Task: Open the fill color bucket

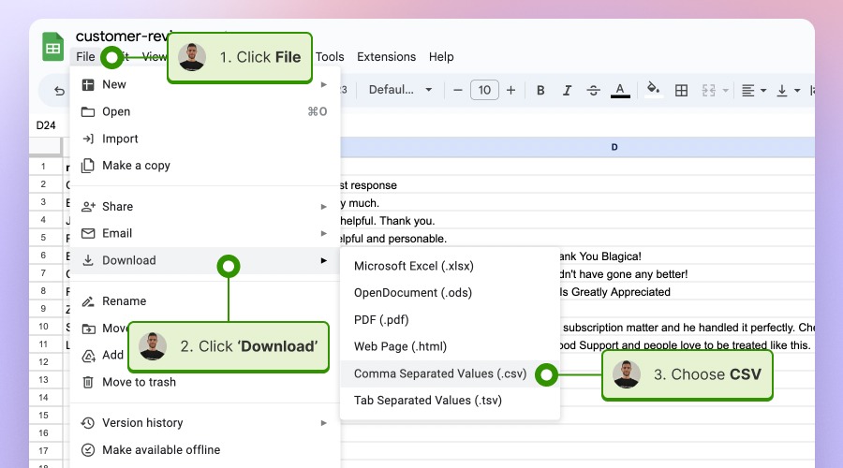Action: (654, 91)
